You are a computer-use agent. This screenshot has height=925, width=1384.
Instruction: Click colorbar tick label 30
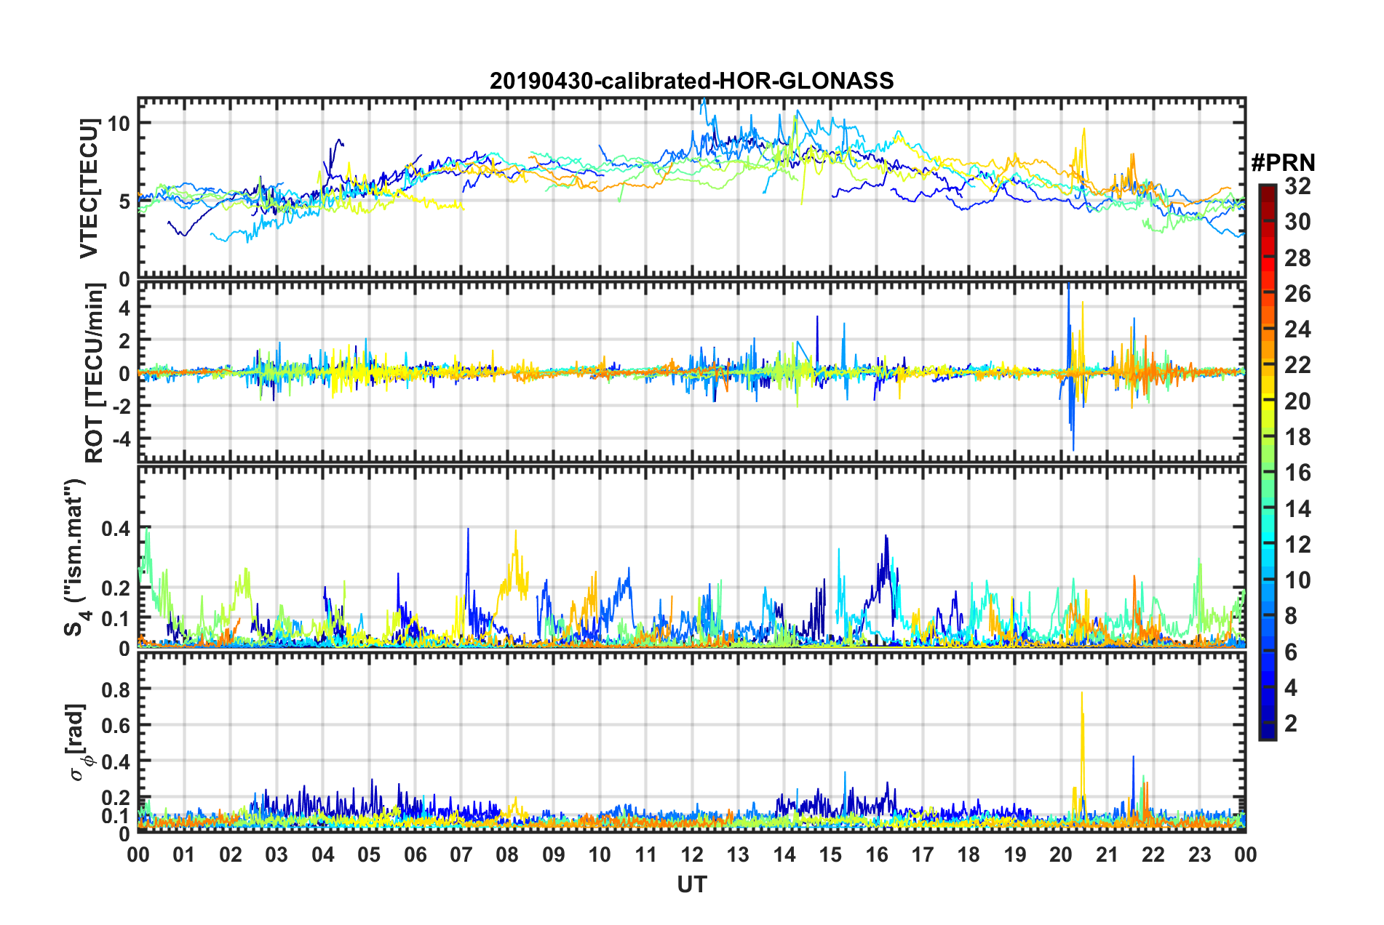point(1297,222)
